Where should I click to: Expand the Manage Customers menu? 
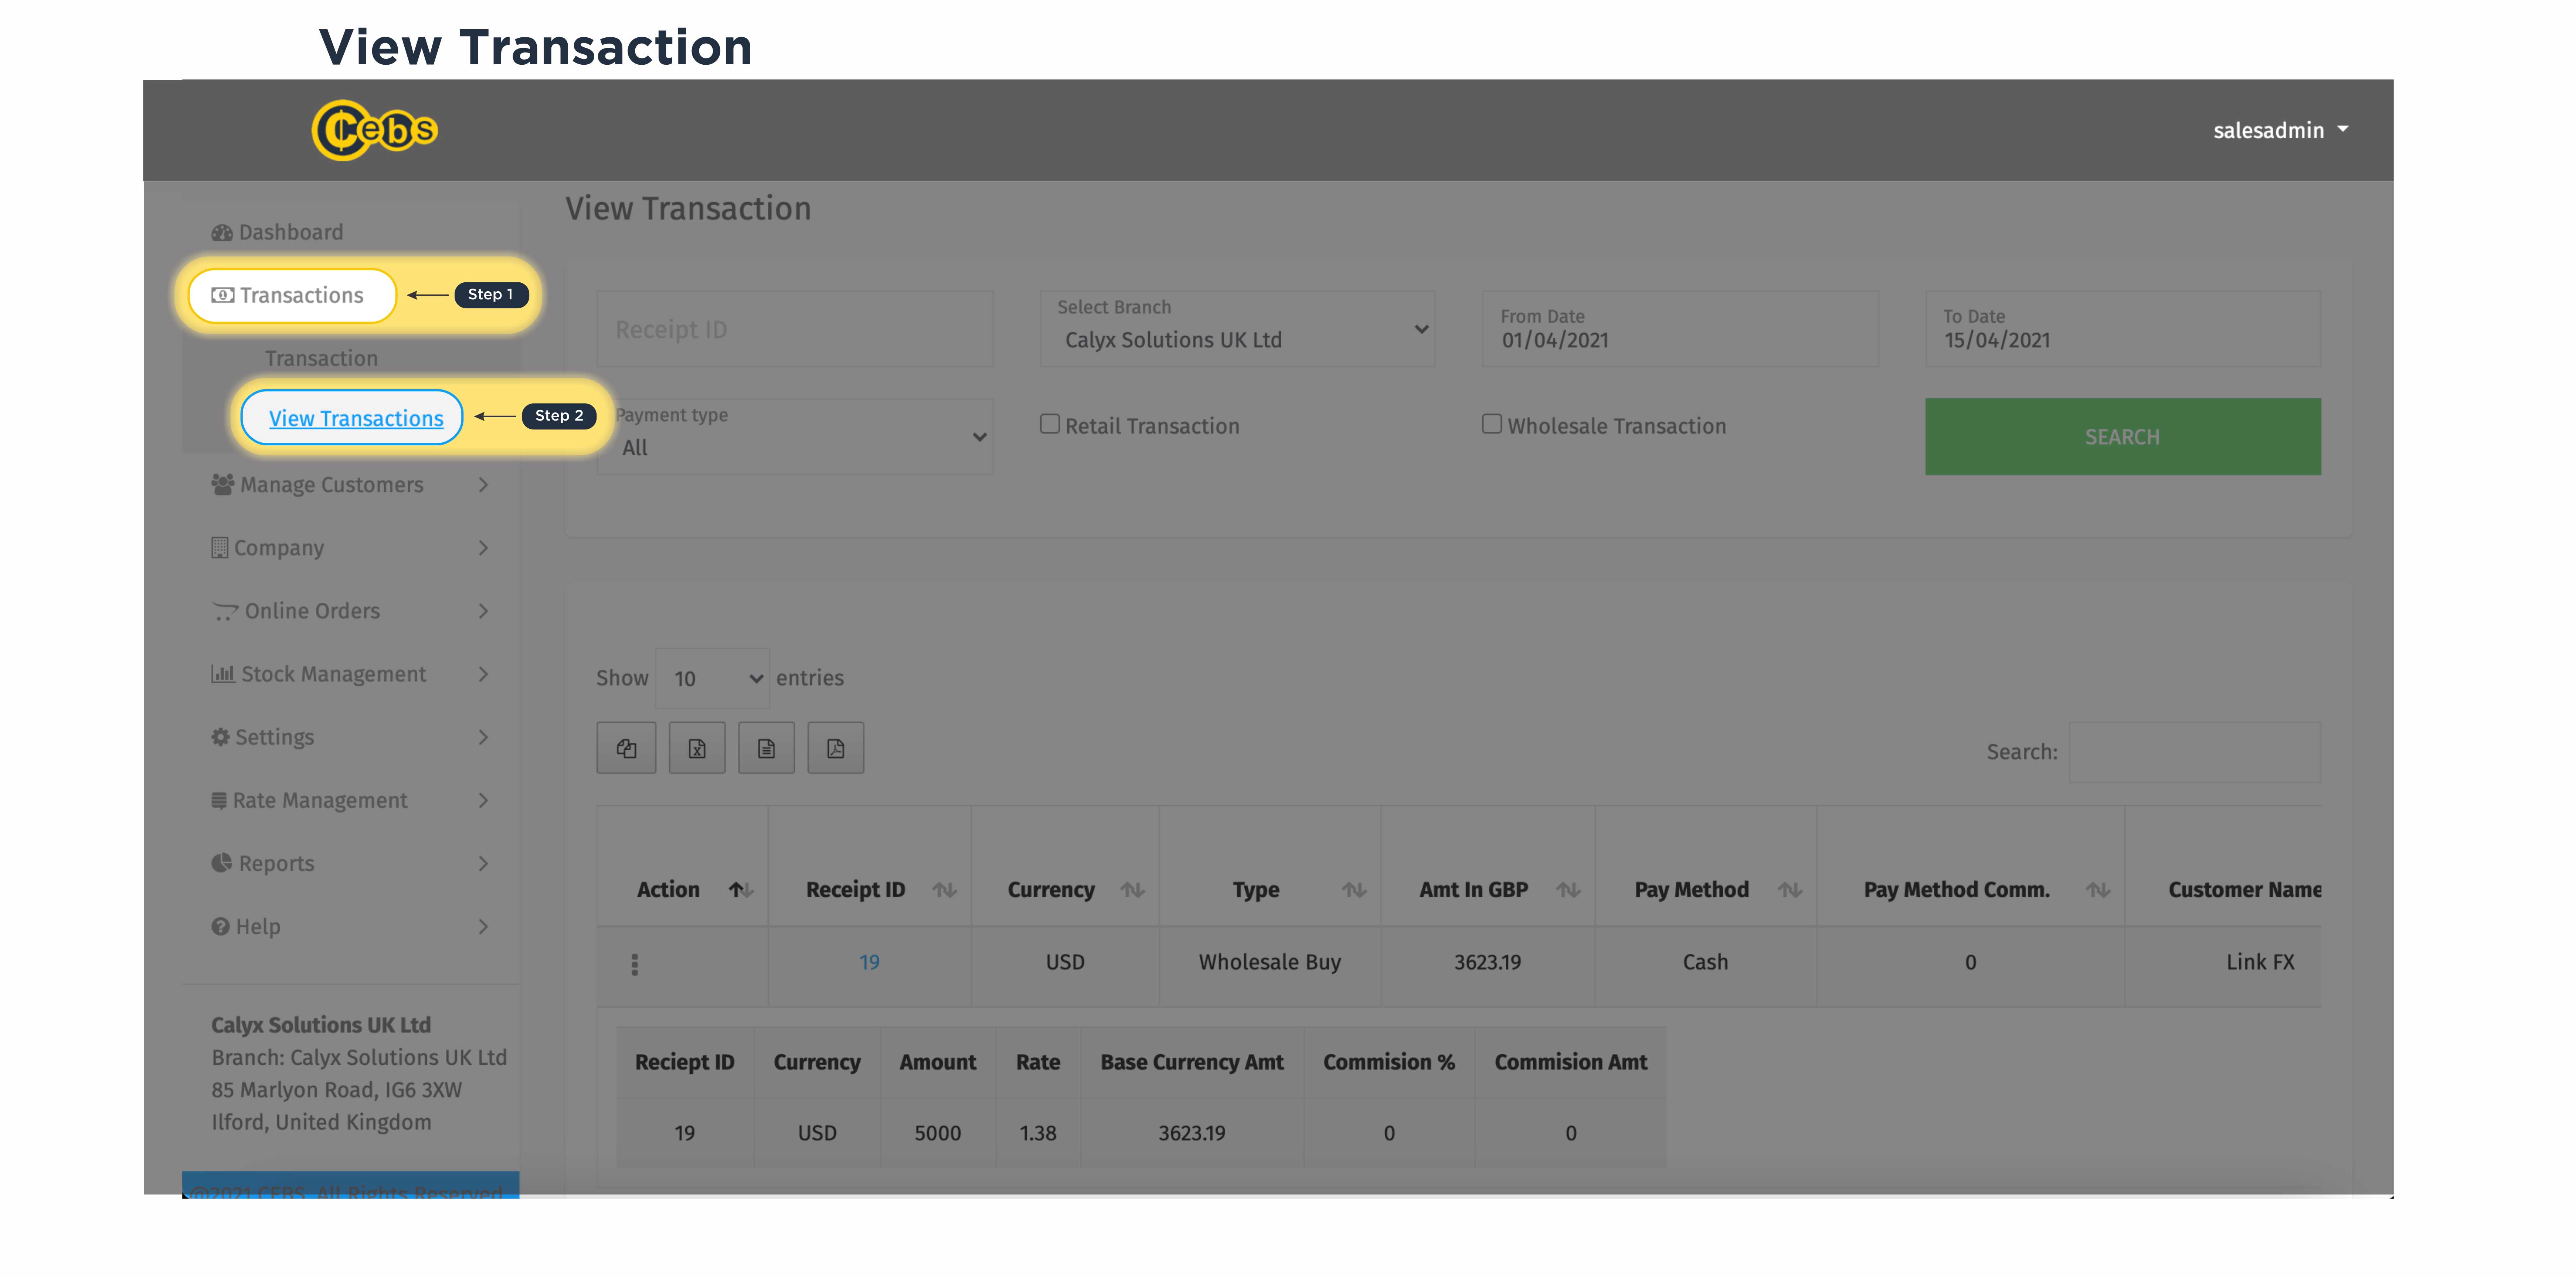330,485
